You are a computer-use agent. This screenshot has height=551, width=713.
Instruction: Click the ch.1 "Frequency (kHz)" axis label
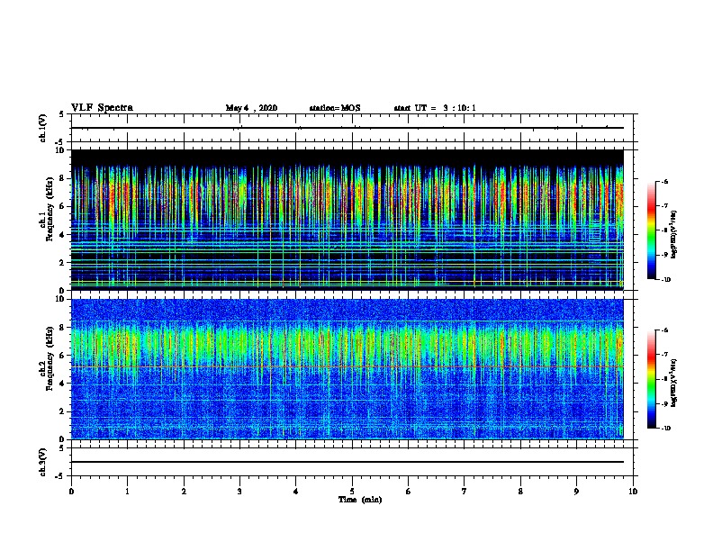50,209
